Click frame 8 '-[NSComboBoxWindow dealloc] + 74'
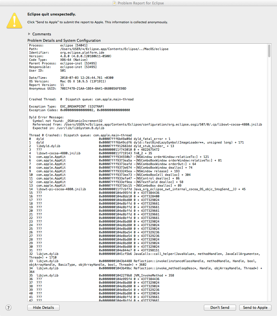 tap(111, 168)
